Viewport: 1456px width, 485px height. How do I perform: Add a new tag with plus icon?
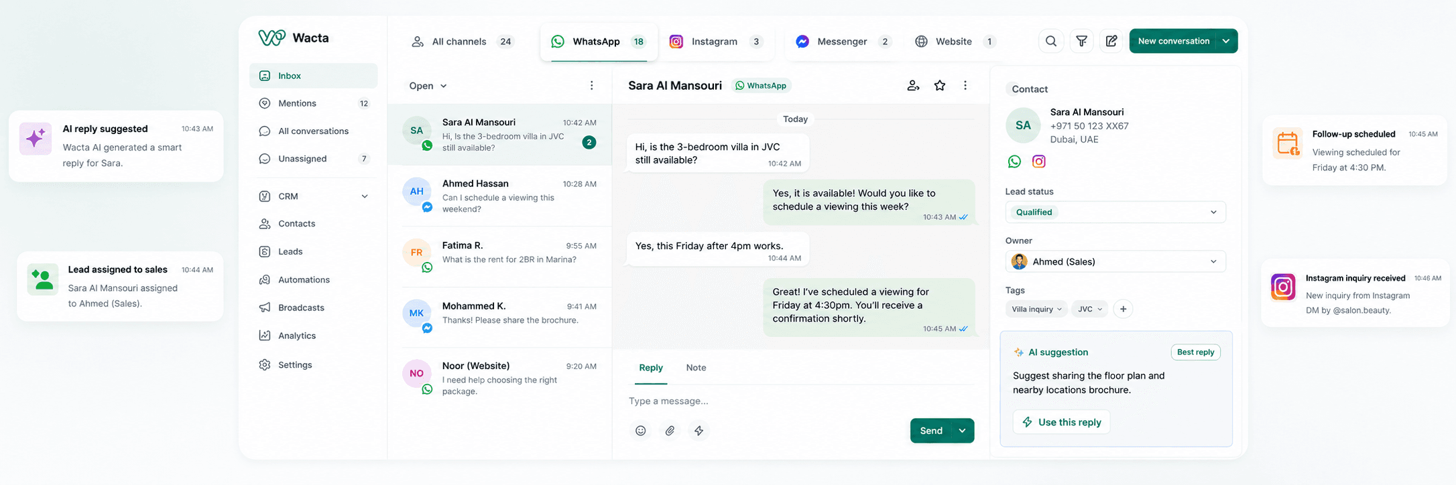click(x=1123, y=309)
